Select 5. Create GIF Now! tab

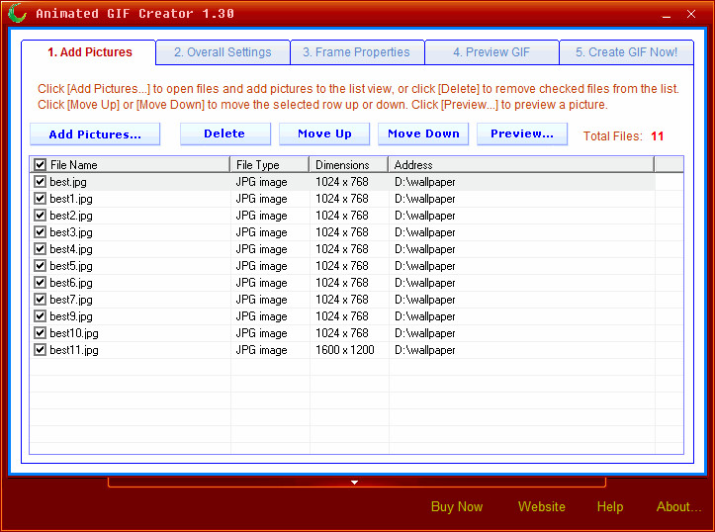(626, 52)
